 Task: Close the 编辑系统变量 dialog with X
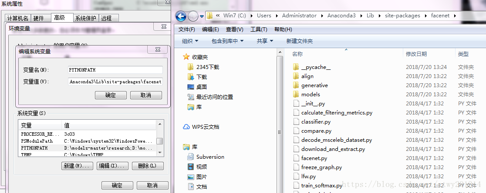tap(158, 49)
